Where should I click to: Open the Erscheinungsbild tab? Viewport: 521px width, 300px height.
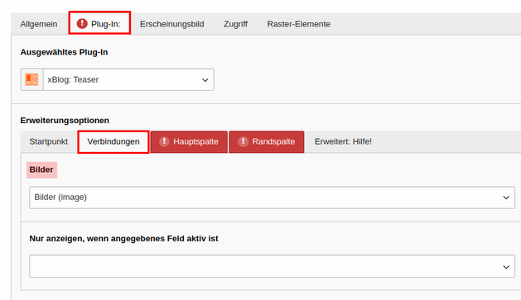tap(171, 24)
